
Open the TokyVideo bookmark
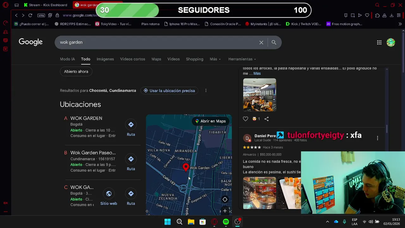click(x=113, y=24)
